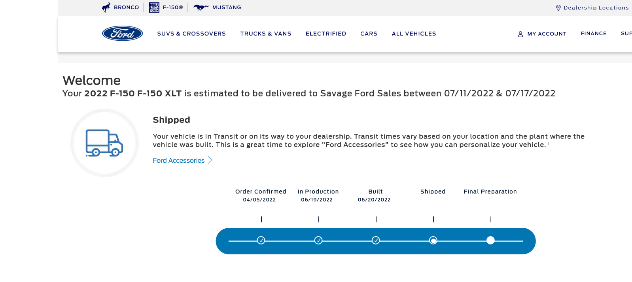Select the In Production checkmark step
Viewport: 632px width, 282px height.
tap(318, 240)
